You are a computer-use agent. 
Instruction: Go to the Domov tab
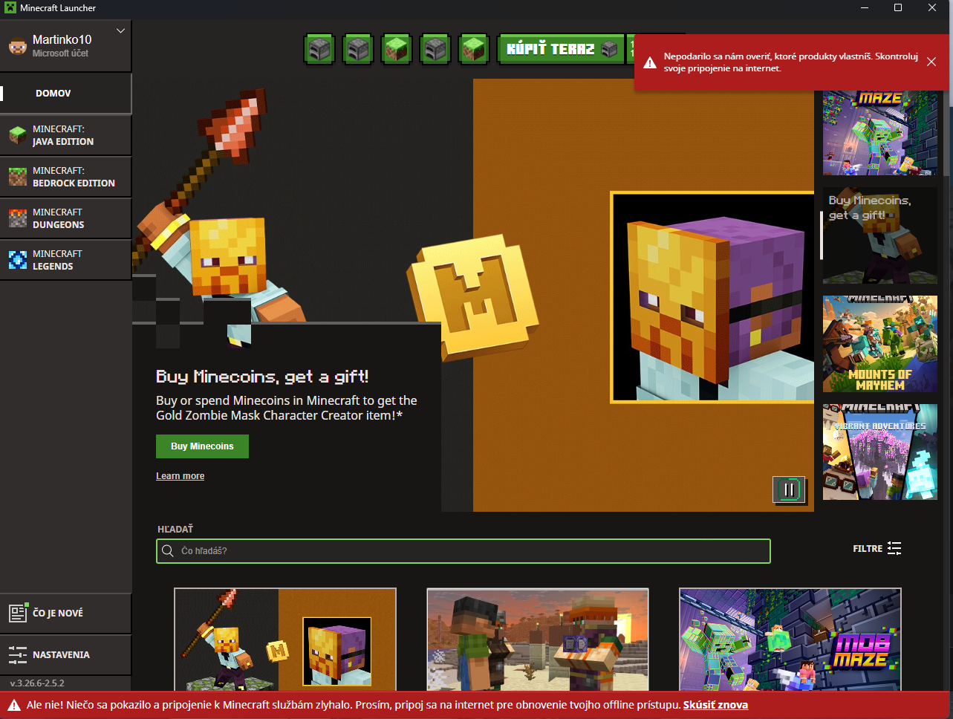[x=66, y=94]
